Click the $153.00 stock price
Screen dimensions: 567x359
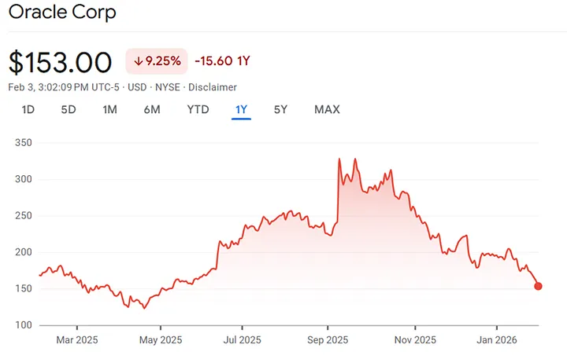tap(62, 61)
